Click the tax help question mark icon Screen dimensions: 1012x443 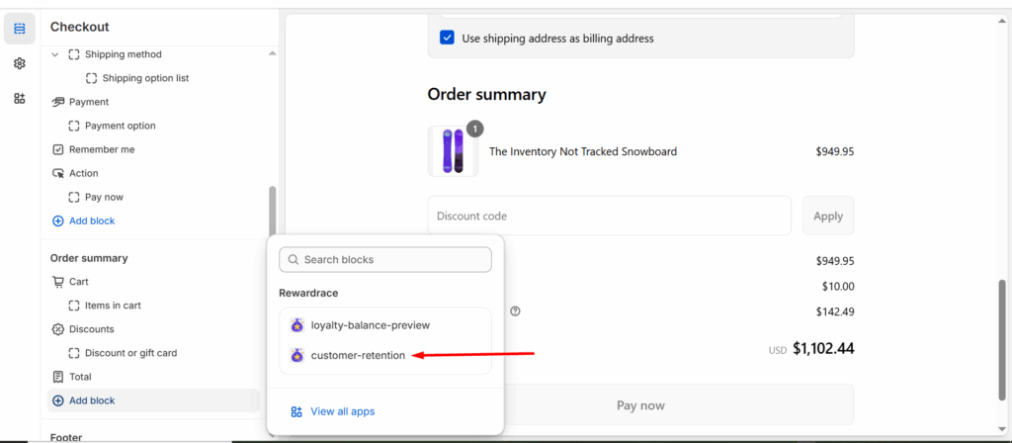(515, 311)
